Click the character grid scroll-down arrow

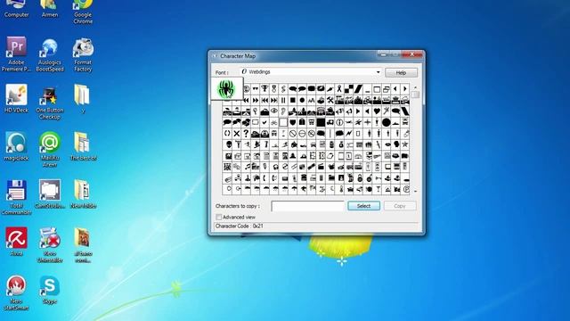(x=415, y=191)
